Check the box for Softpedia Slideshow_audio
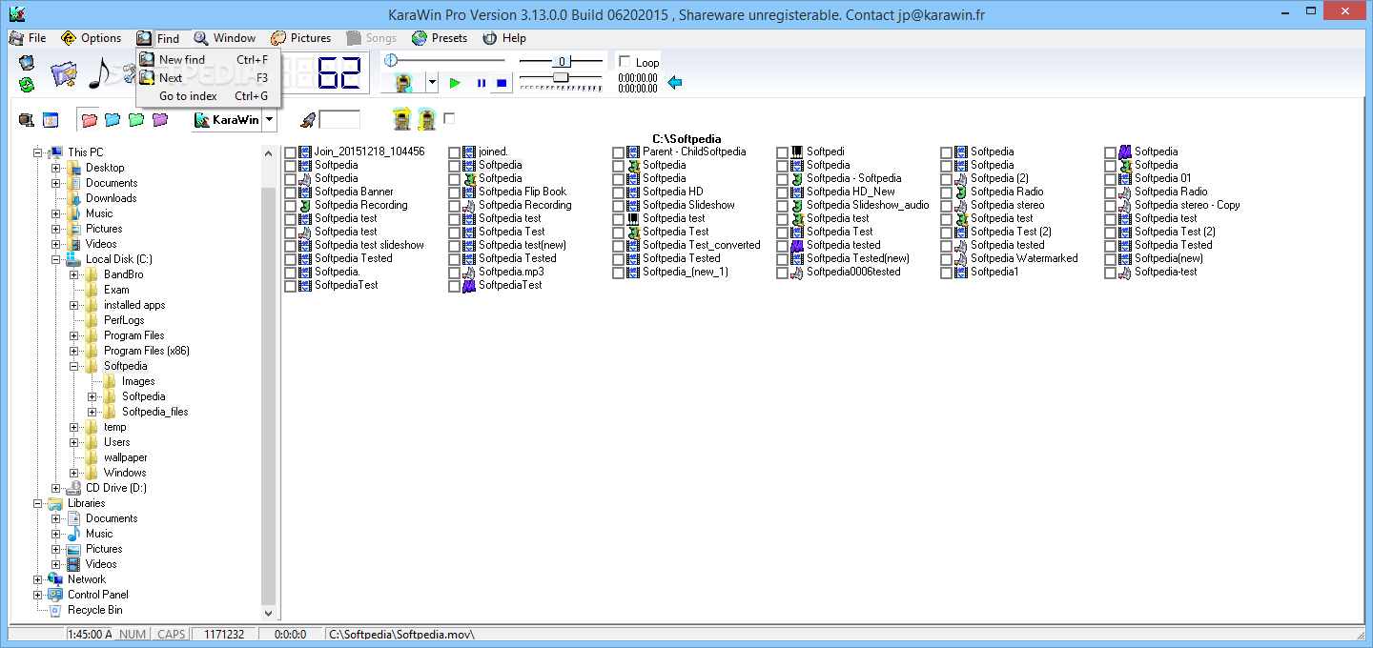 [x=782, y=206]
